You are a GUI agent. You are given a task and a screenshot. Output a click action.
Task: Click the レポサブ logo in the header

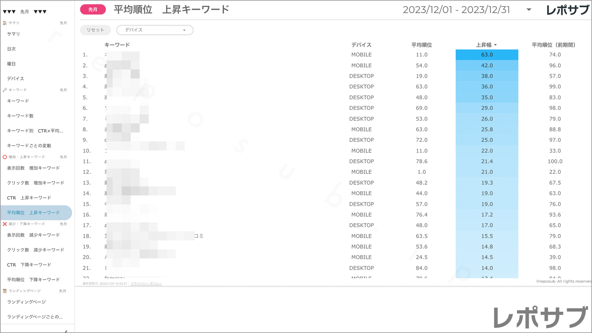click(x=567, y=10)
